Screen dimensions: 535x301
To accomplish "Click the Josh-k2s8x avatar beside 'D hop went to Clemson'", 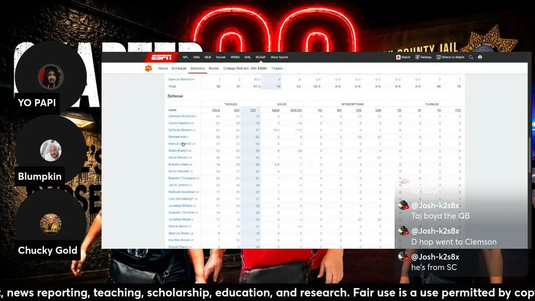I will (x=403, y=231).
